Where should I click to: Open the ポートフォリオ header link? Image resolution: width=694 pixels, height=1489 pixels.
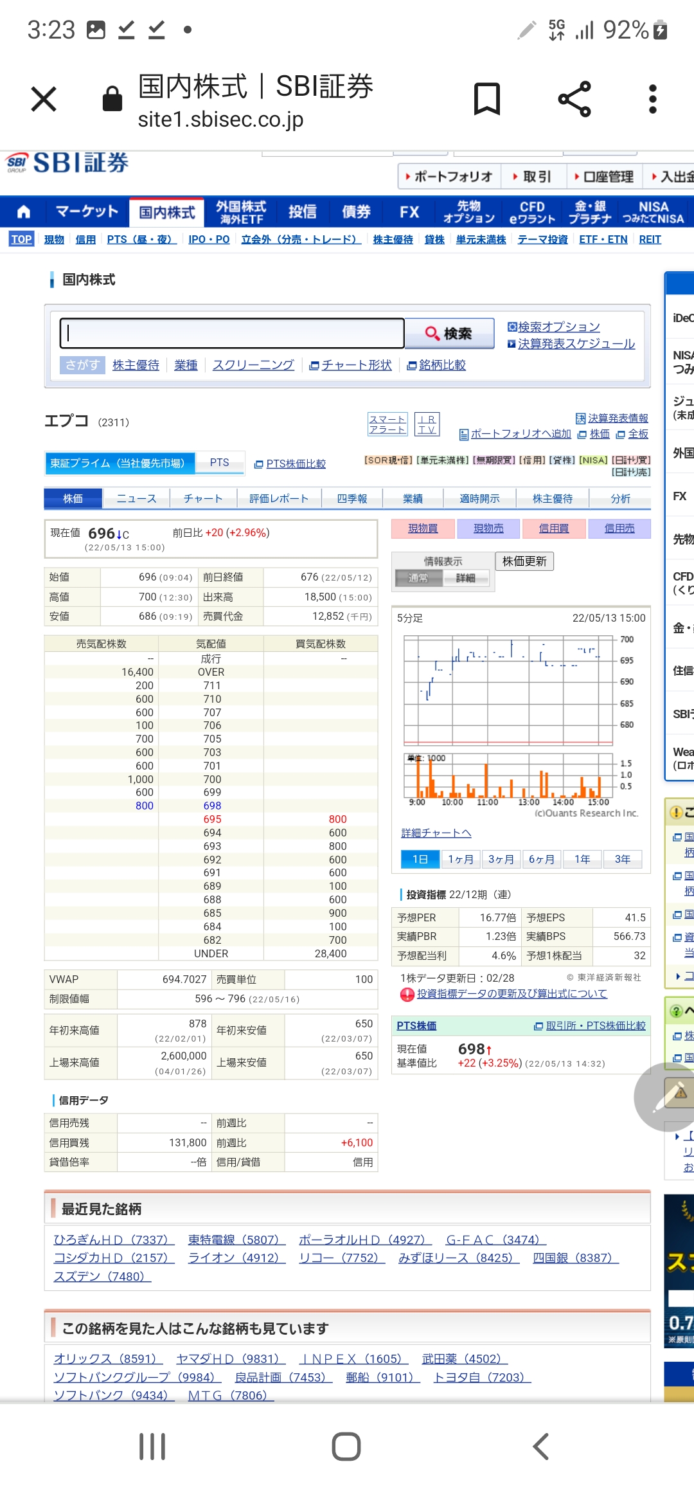point(449,176)
